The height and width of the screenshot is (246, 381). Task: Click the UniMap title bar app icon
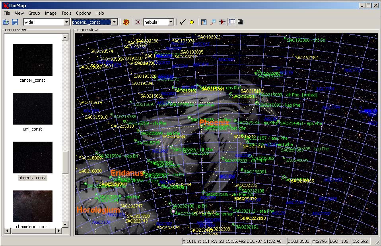(x=5, y=5)
